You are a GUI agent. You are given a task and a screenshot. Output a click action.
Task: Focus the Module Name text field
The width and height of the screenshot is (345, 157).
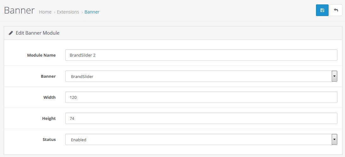click(201, 55)
